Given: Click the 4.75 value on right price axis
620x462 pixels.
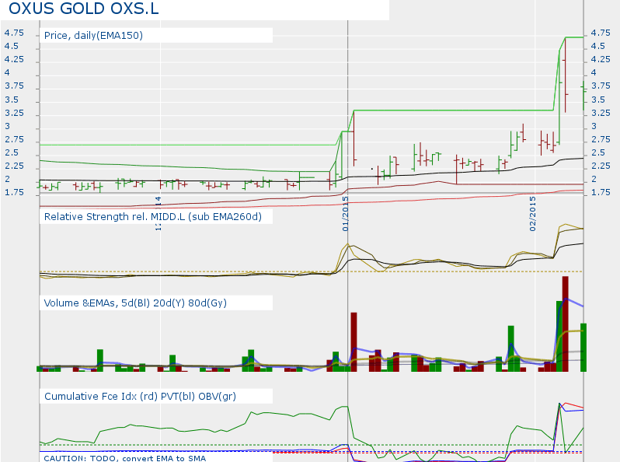Looking at the screenshot, I should pyautogui.click(x=601, y=33).
